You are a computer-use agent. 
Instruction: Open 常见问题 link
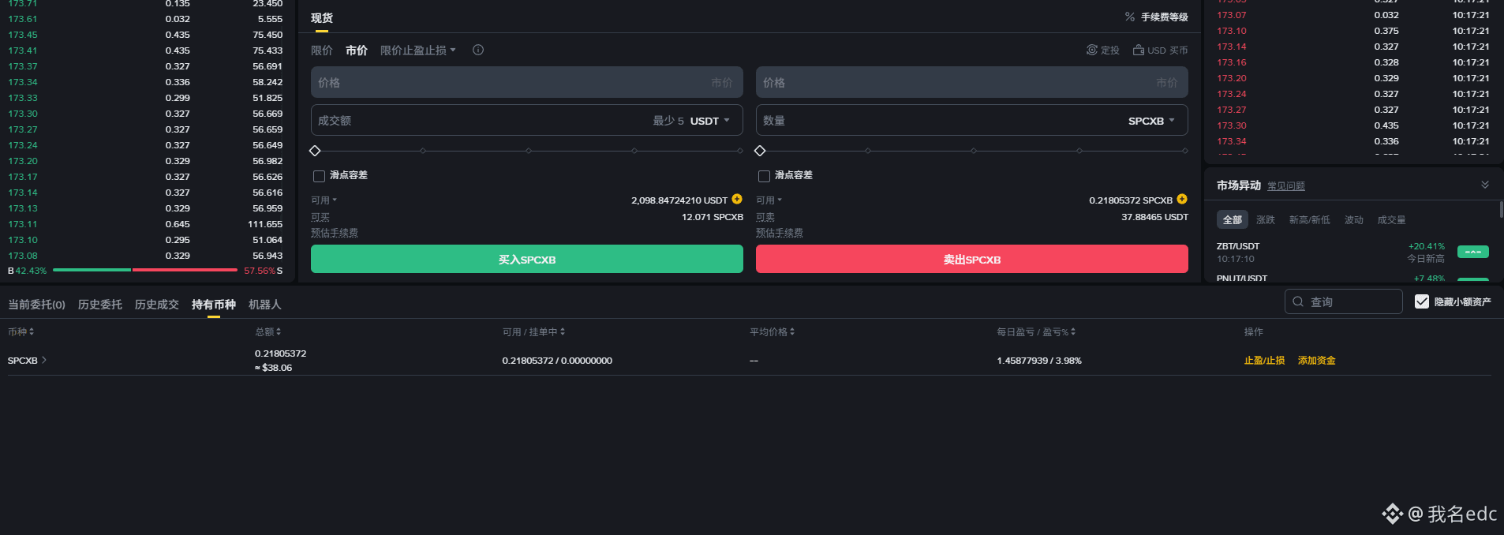[x=1286, y=186]
